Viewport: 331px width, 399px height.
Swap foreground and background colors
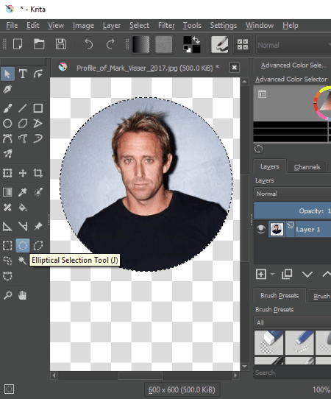pyautogui.click(x=196, y=40)
